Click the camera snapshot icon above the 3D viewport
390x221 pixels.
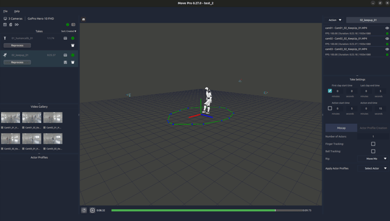click(x=83, y=19)
